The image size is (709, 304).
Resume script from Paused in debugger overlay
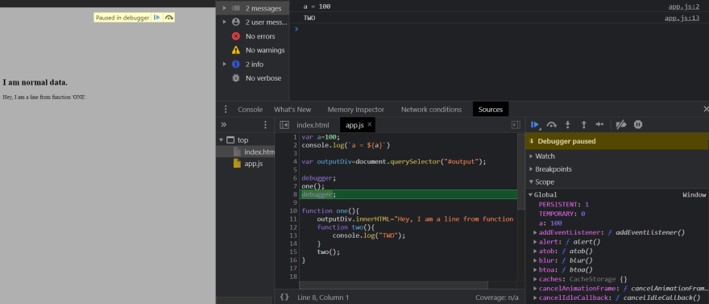[156, 18]
